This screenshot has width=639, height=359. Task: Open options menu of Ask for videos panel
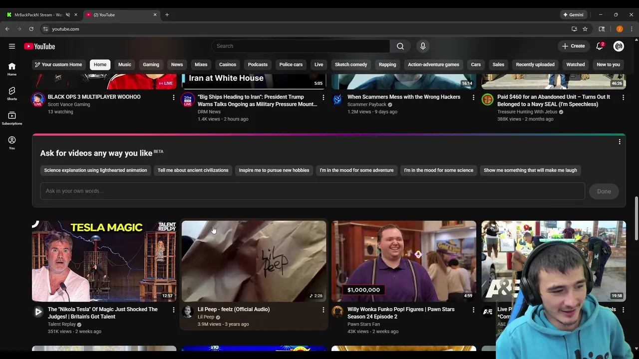coord(620,142)
